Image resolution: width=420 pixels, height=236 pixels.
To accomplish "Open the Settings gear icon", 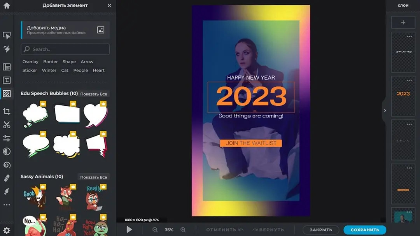I will point(7,230).
